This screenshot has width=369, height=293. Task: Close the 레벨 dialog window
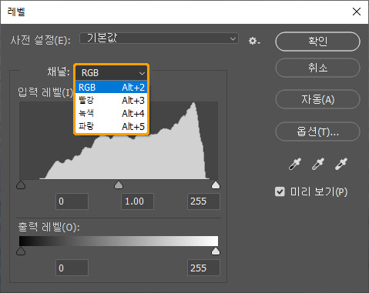357,12
